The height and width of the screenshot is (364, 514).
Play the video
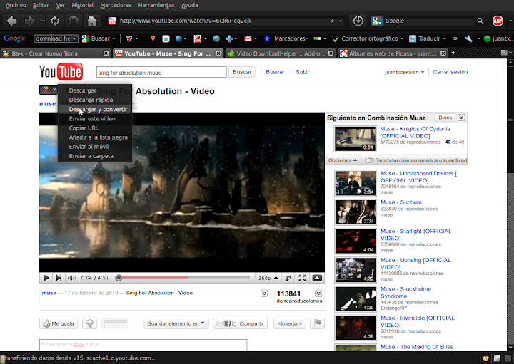[46, 278]
